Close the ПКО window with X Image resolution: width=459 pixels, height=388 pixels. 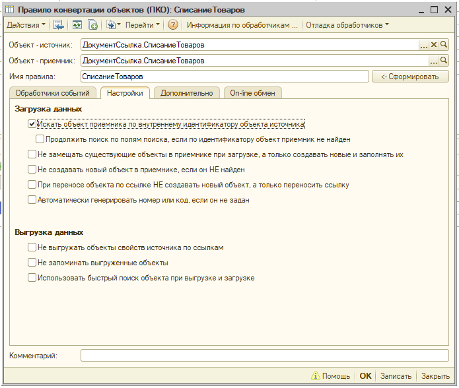pos(448,10)
